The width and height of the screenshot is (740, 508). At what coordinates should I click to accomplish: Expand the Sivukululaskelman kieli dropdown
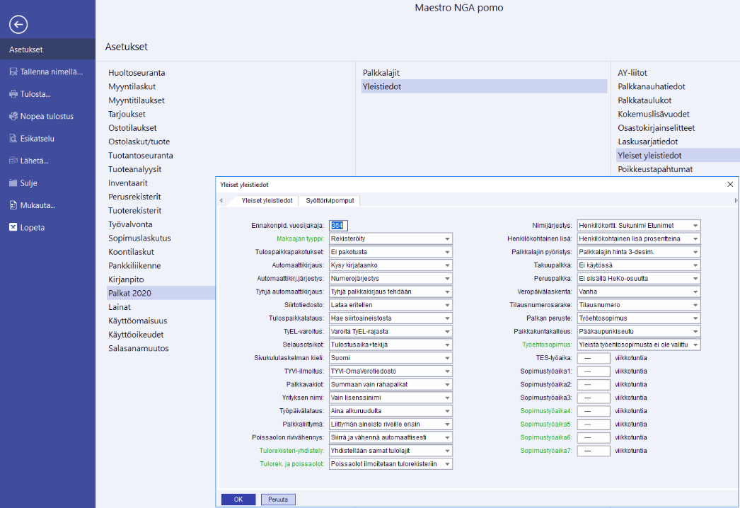coord(447,358)
